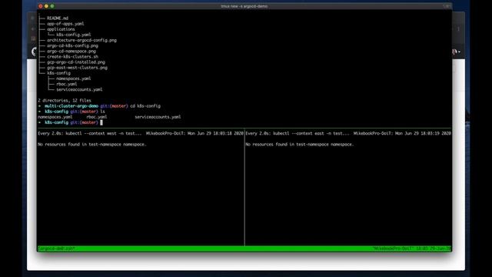492x277 pixels.
Task: Maximize the terminal using the green button
Action: coord(52,6)
